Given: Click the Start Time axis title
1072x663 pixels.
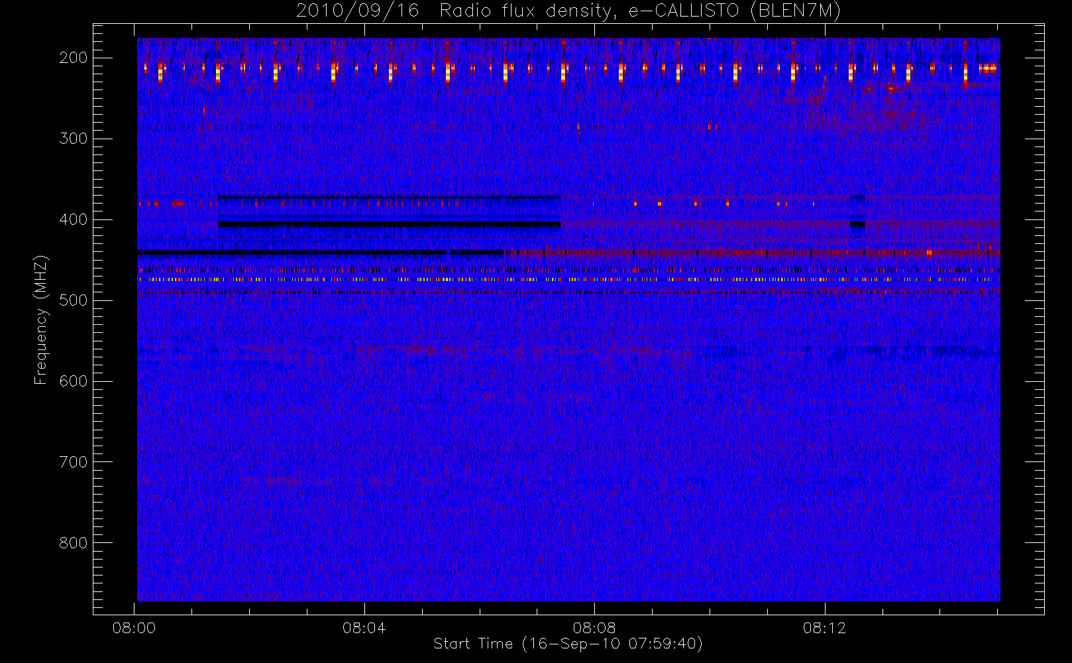Looking at the screenshot, I should tap(568, 644).
